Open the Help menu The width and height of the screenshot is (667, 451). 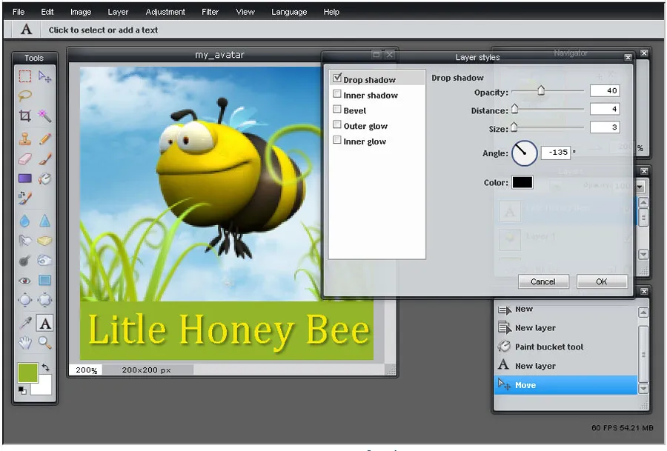tap(331, 12)
